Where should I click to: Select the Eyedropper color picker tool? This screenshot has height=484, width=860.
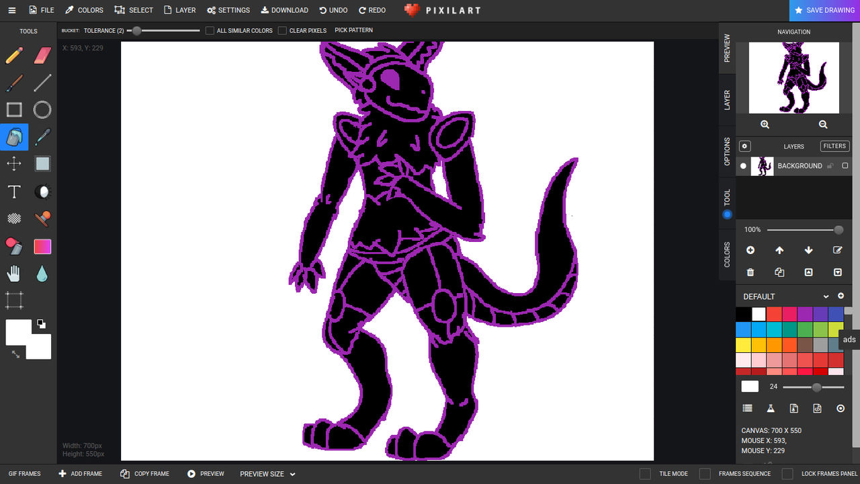tap(42, 137)
